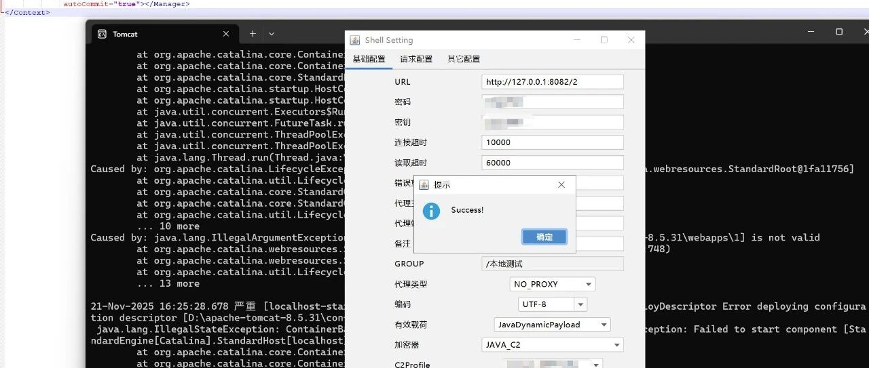869x368 pixels.
Task: Click the 代理类型 label
Action: pyautogui.click(x=411, y=284)
